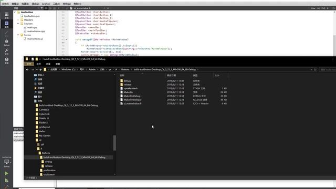Go back in Qt Creator editor history

click(x=59, y=8)
